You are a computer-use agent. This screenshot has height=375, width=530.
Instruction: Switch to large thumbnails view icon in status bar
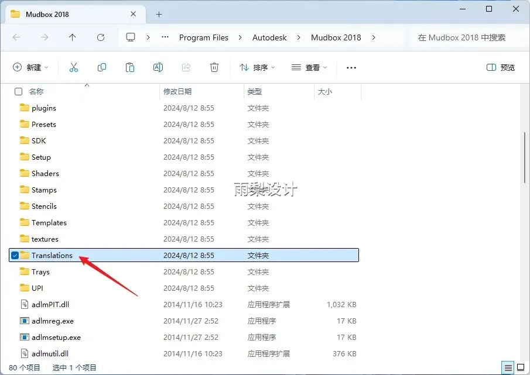[521, 367]
